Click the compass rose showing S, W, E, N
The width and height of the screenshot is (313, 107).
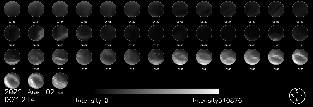tap(297, 96)
